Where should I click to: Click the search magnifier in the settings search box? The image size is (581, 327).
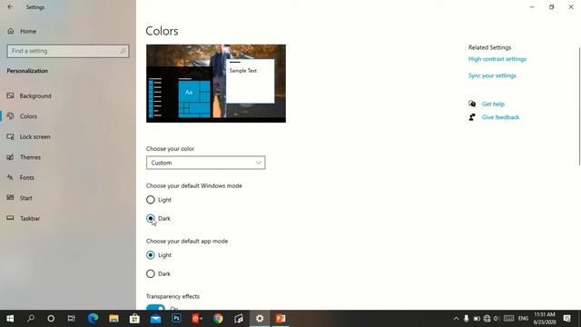coord(123,51)
